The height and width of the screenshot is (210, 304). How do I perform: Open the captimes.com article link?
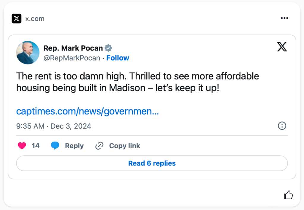[x=88, y=111]
